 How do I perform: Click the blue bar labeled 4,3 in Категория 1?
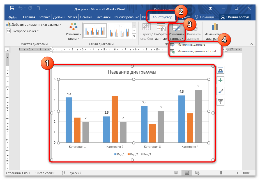tap(69, 120)
